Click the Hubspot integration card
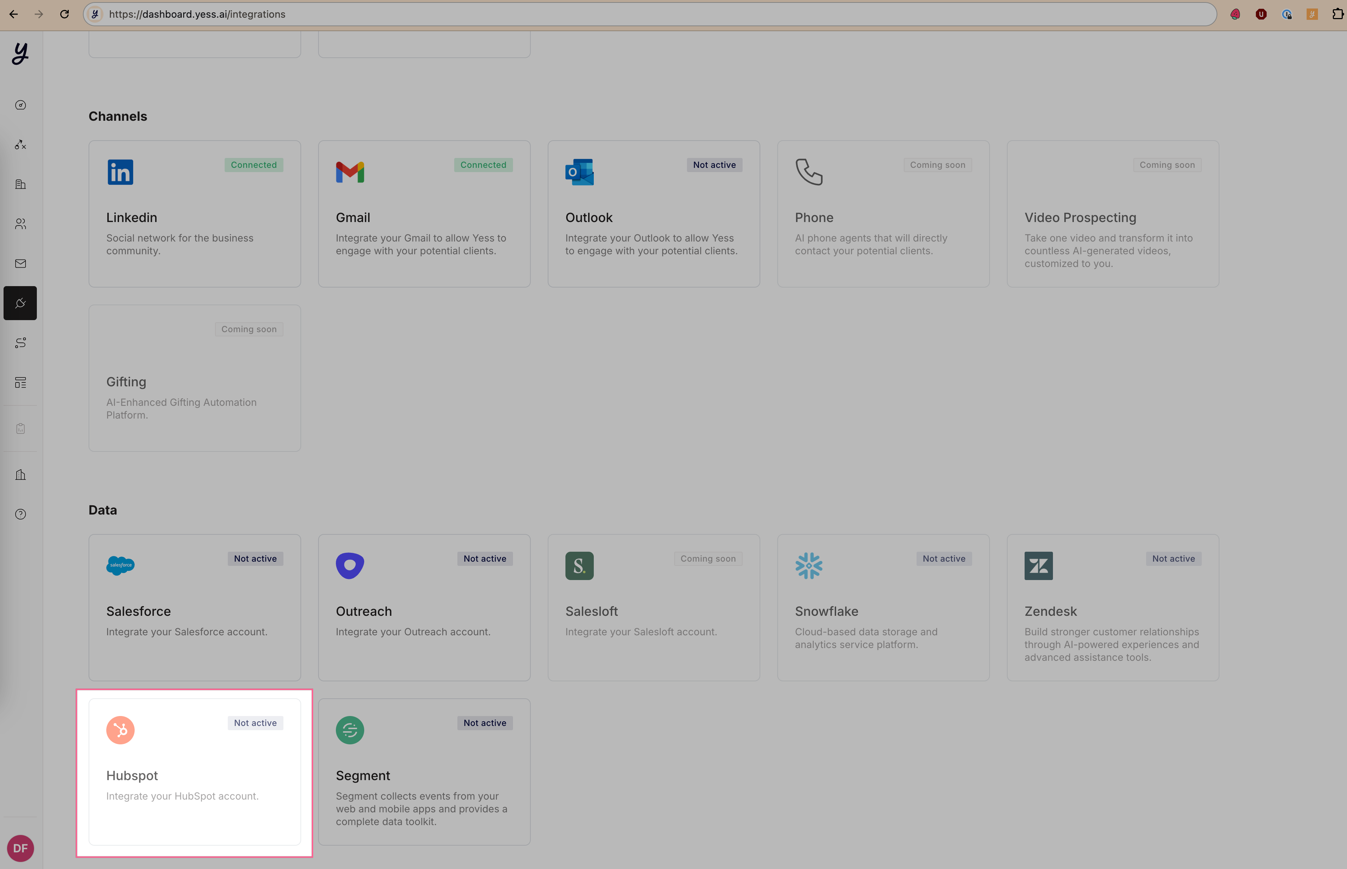Viewport: 1347px width, 869px height. [x=194, y=771]
